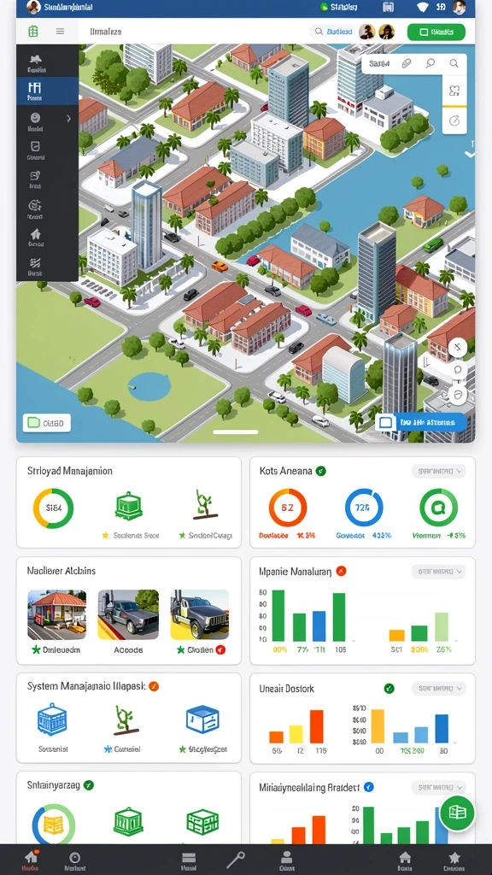The image size is (492, 875).
Task: Click the hamburger menu icon in toolbar
Action: tap(61, 32)
